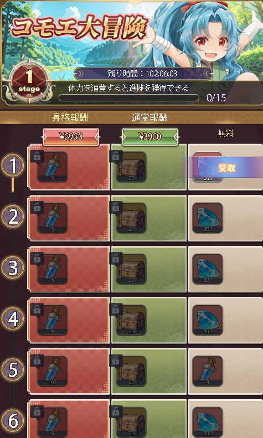Click the 残り時間 countdown timer banner

pyautogui.click(x=143, y=74)
